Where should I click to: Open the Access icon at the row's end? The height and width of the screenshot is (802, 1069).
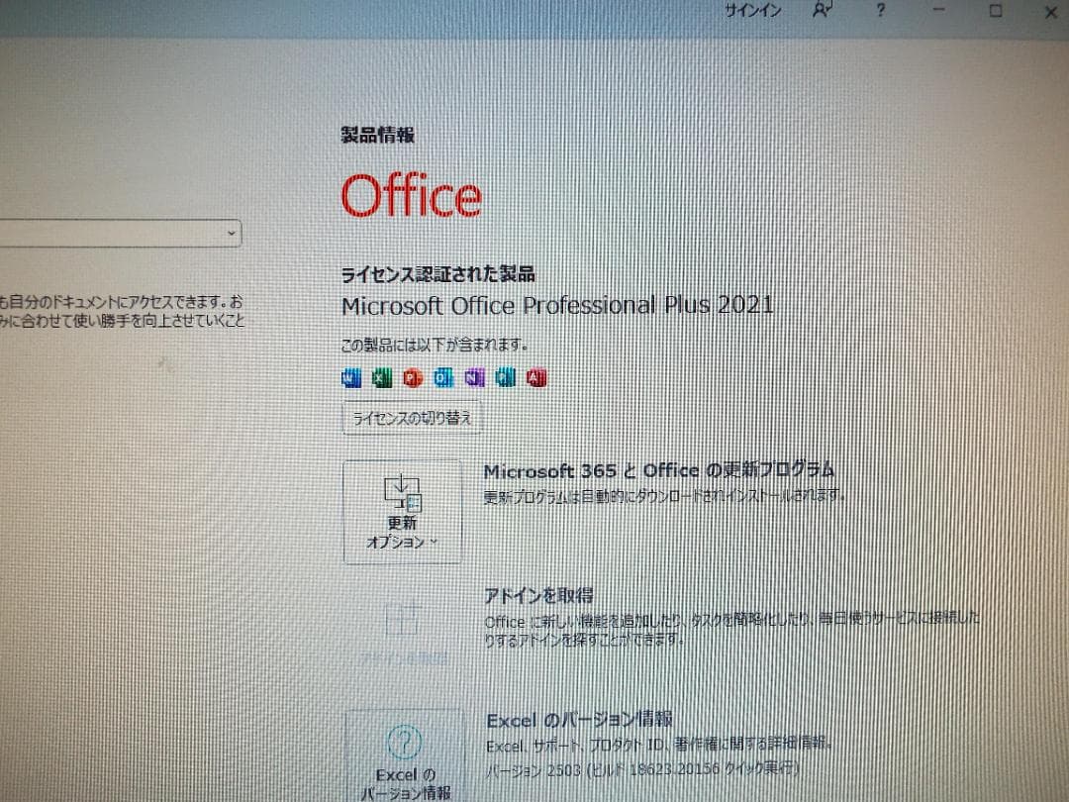(x=535, y=377)
